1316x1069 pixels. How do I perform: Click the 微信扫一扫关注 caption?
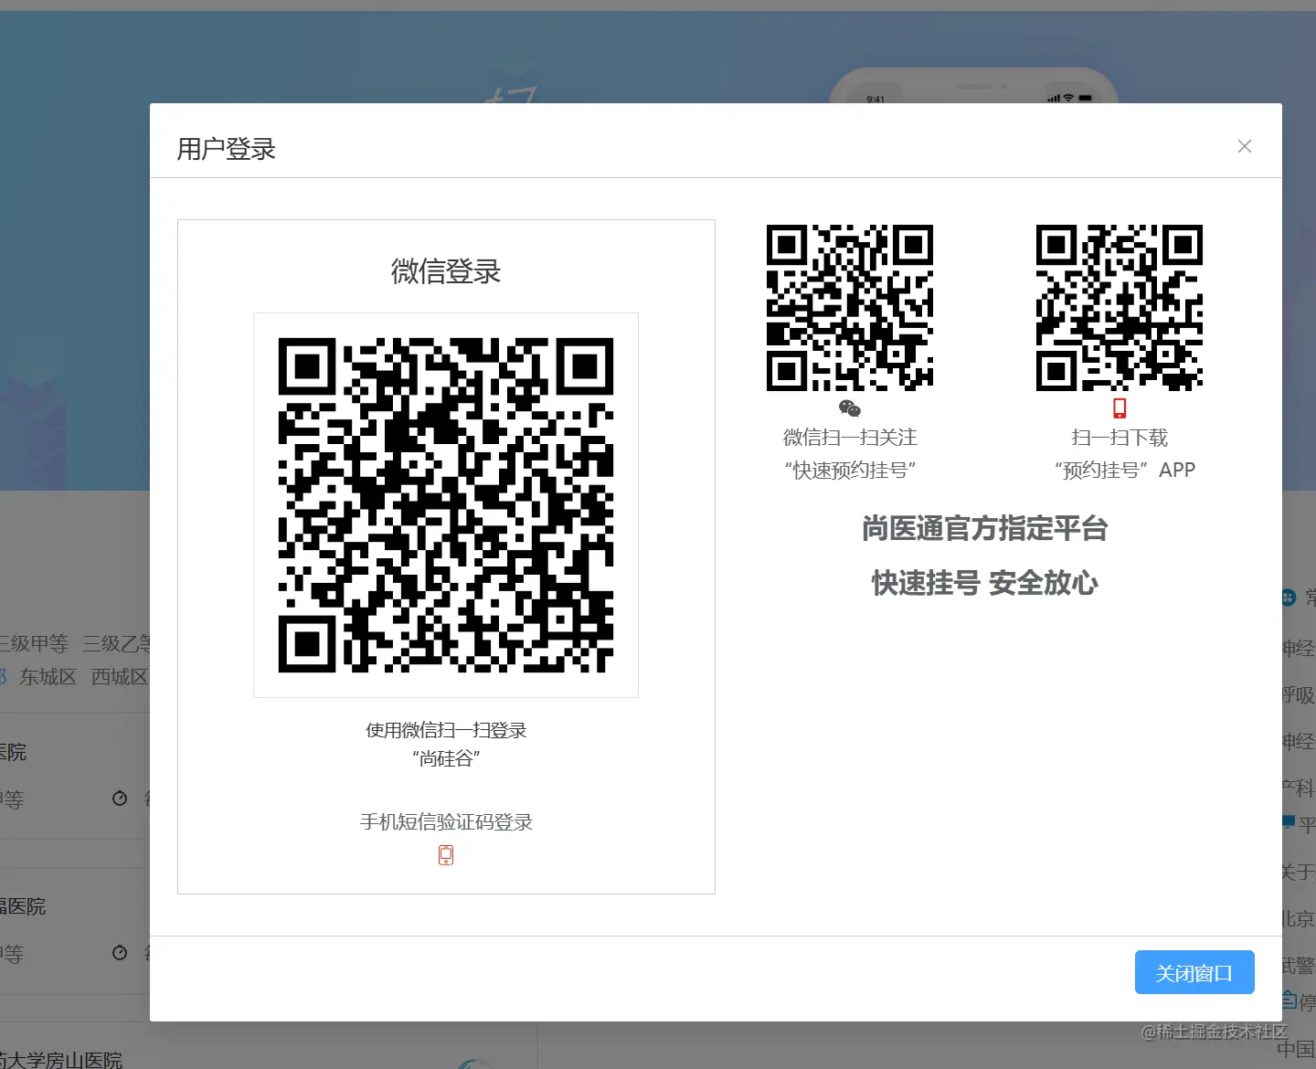pyautogui.click(x=850, y=438)
